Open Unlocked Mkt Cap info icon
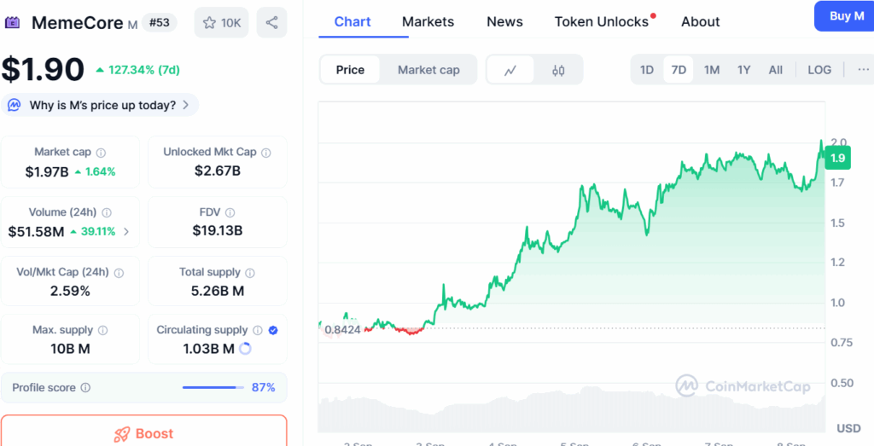Screen dimensions: 874x446 266,152
